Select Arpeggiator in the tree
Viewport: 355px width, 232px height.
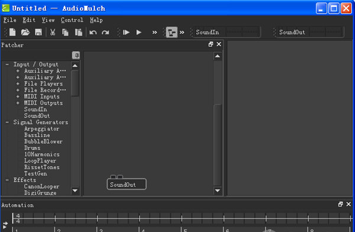tap(41, 129)
